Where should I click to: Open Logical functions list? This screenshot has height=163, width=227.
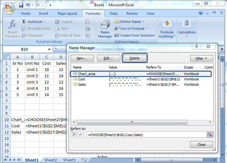[65, 22]
